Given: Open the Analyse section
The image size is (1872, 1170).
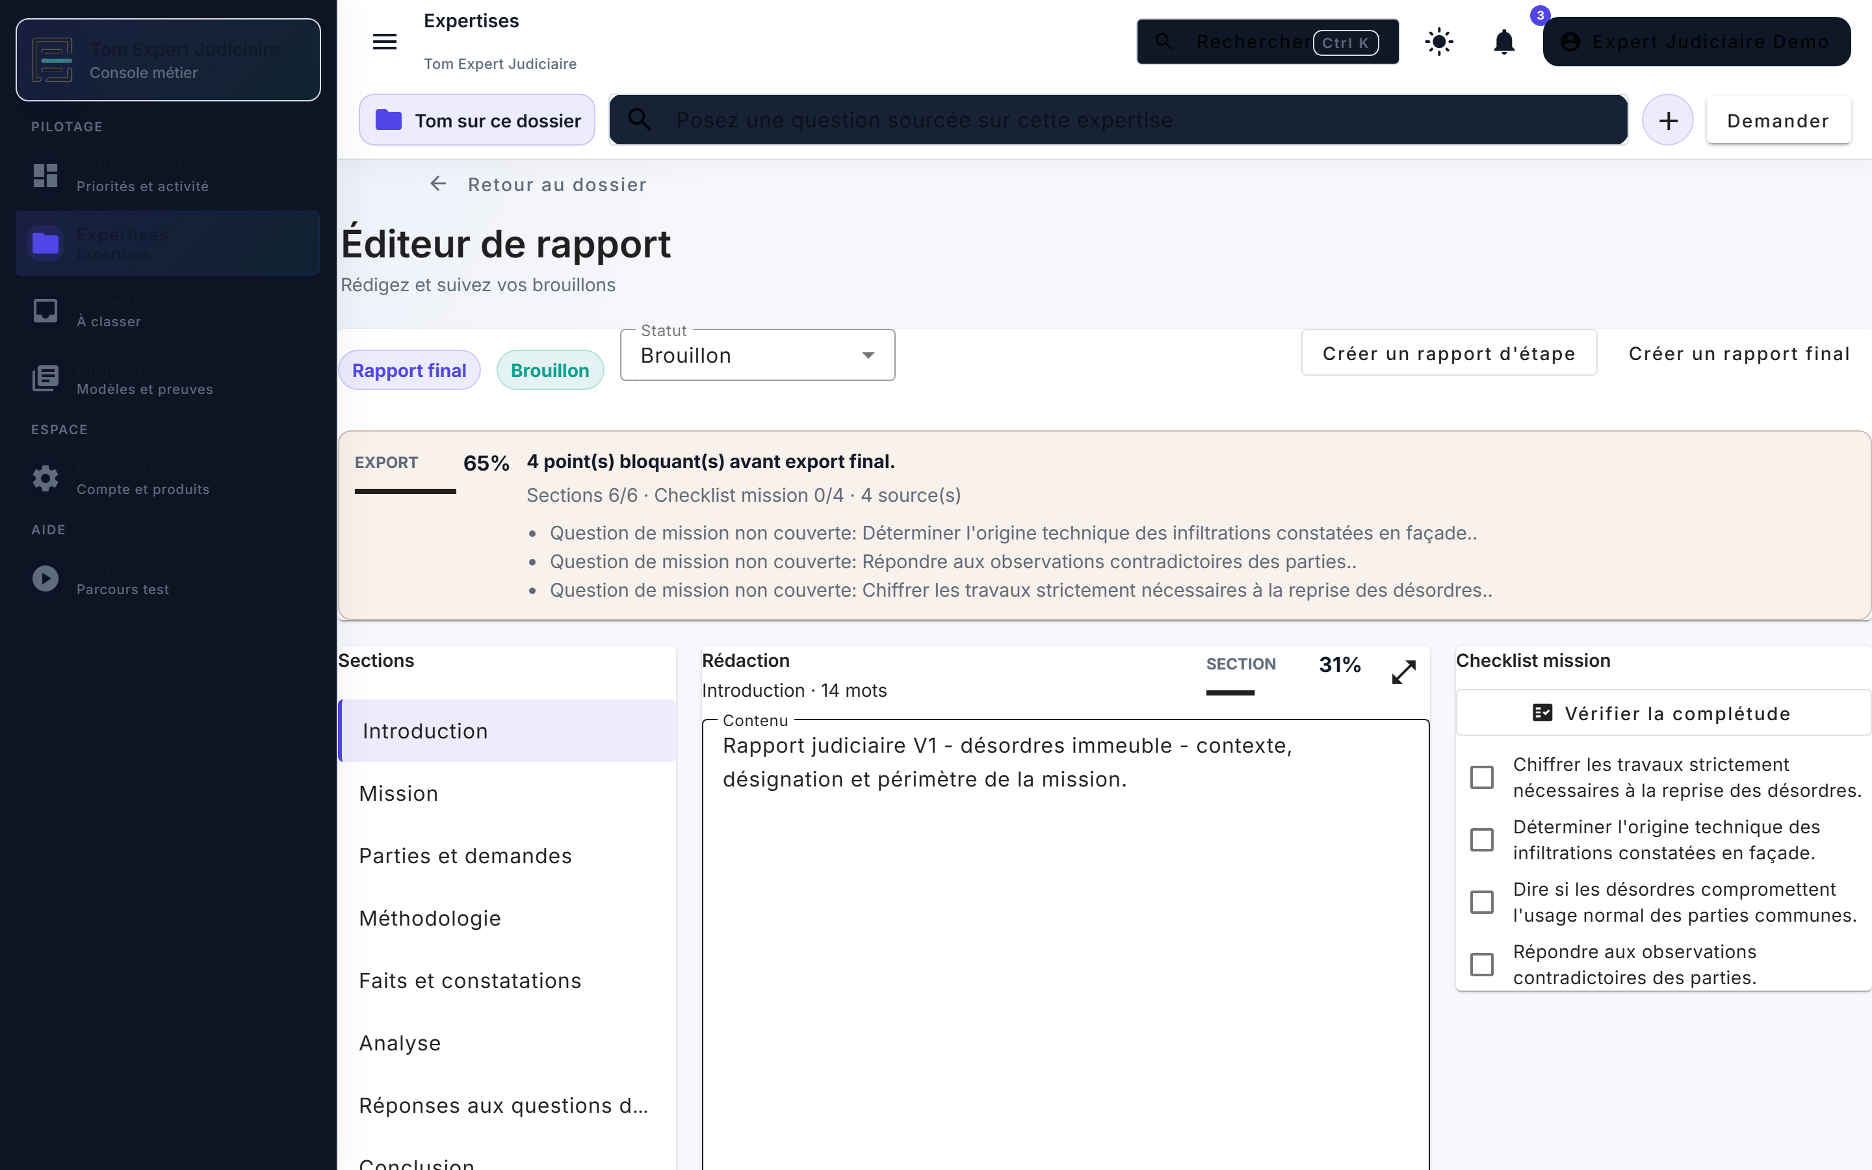Looking at the screenshot, I should tap(508, 1043).
